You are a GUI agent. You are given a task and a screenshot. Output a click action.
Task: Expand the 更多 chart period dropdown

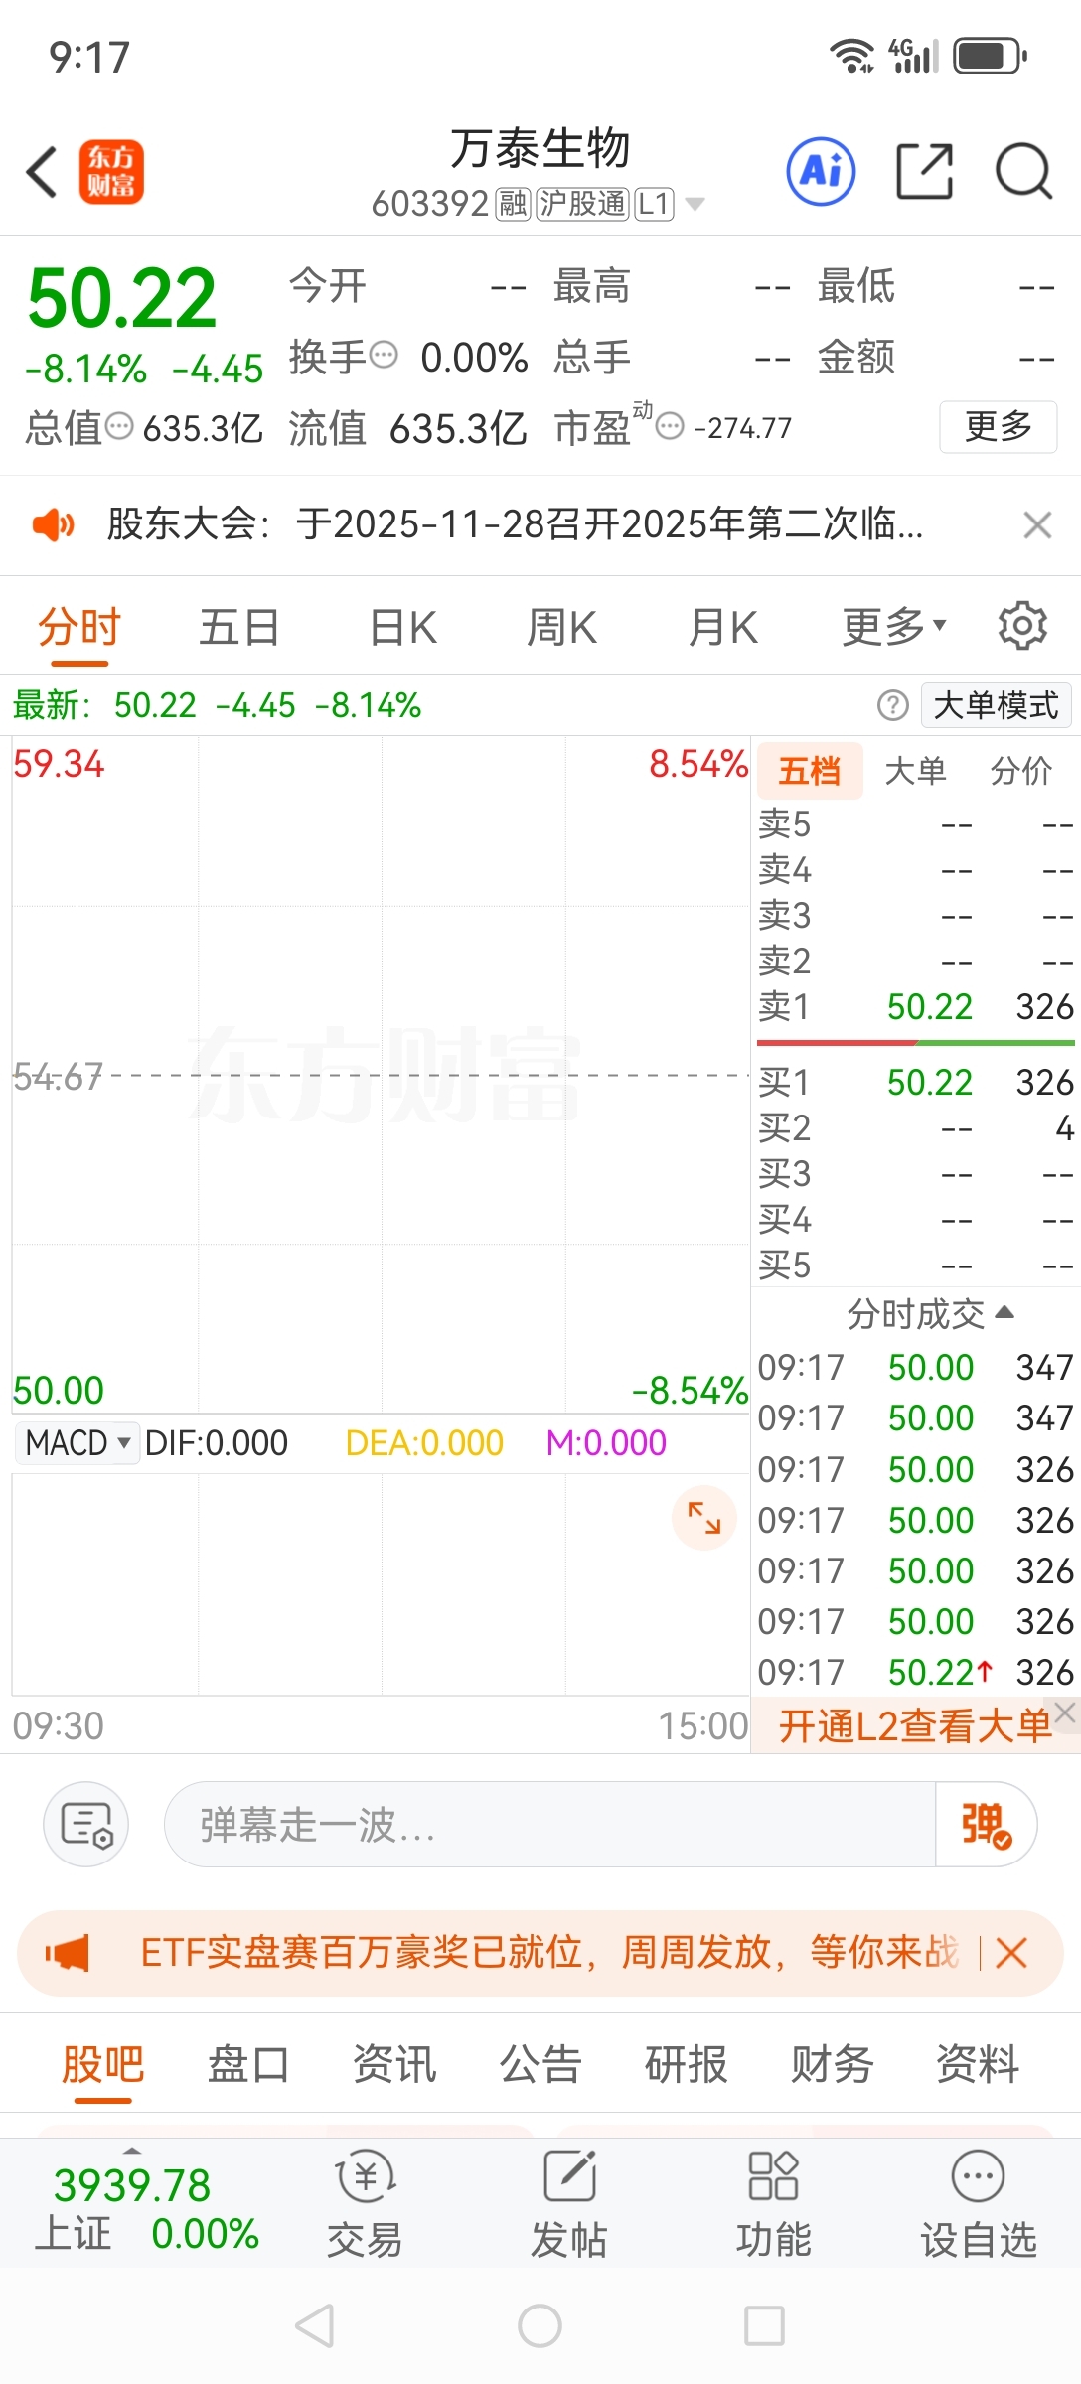pos(894,628)
